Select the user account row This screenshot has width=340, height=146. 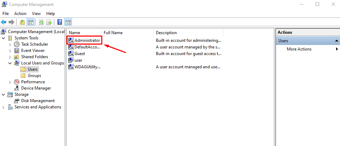pyautogui.click(x=145, y=60)
